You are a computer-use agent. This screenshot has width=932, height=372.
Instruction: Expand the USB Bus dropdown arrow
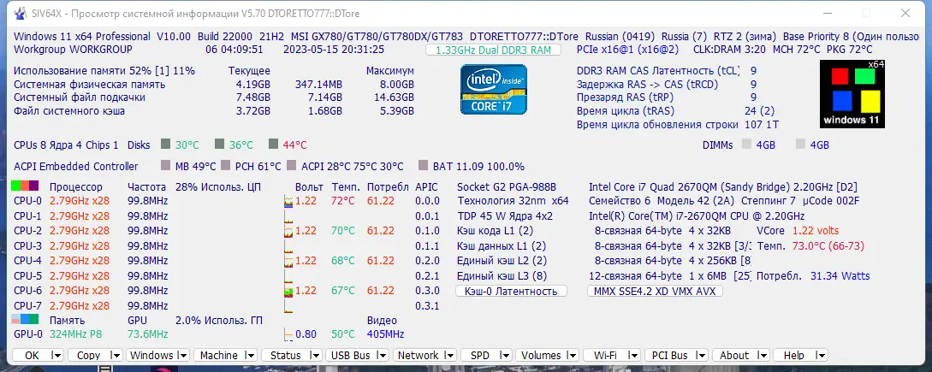pyautogui.click(x=383, y=356)
